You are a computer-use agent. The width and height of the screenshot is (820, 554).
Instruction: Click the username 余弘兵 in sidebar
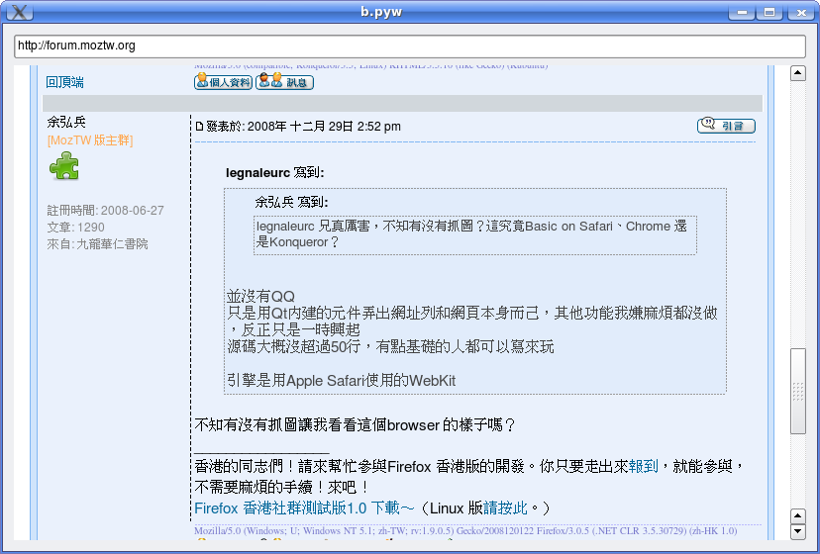point(66,123)
